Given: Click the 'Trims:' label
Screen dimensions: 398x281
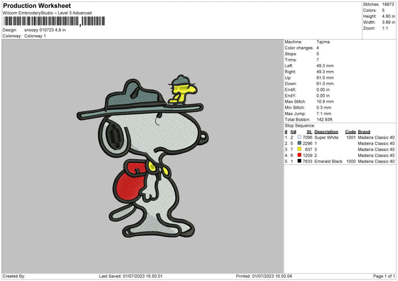Looking at the screenshot, I should (291, 60).
